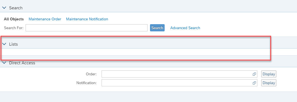The image size is (297, 102).
Task: Focus the Notification input field
Action: pyautogui.click(x=179, y=83)
